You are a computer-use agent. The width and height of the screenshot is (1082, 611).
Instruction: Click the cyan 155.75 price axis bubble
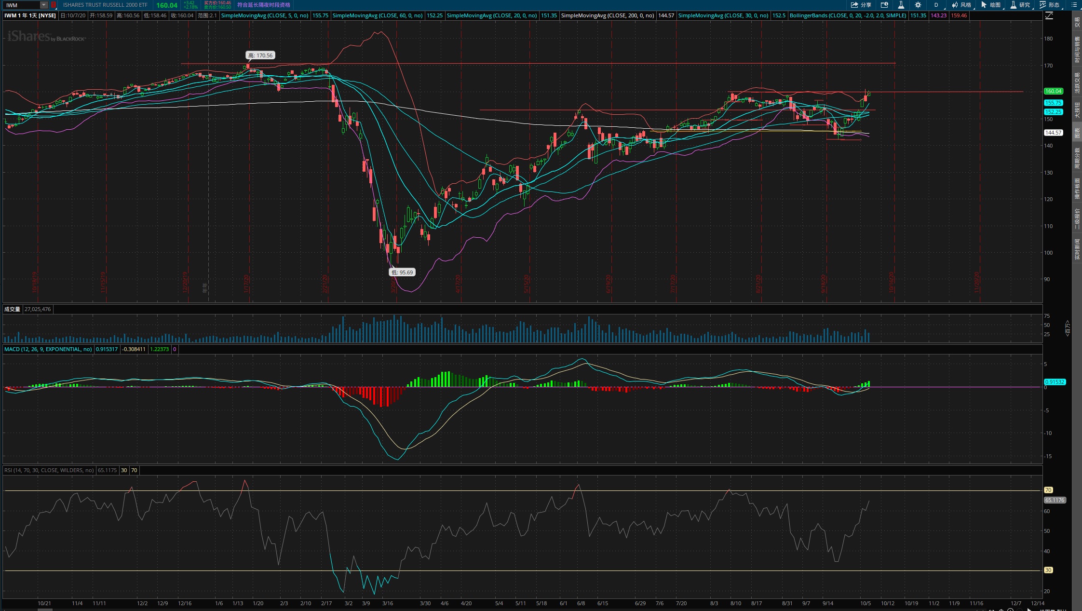[x=1053, y=103]
